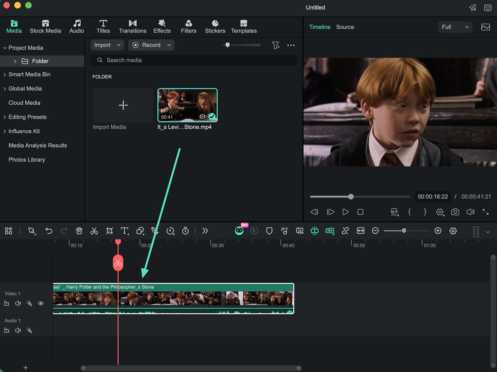Mute the Audio 1 track
This screenshot has width=497, height=372.
[x=18, y=330]
